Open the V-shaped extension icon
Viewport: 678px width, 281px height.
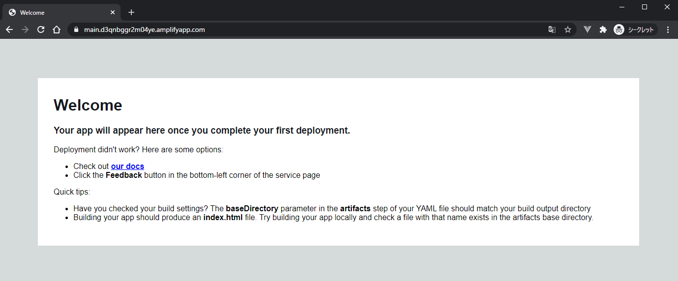click(587, 29)
